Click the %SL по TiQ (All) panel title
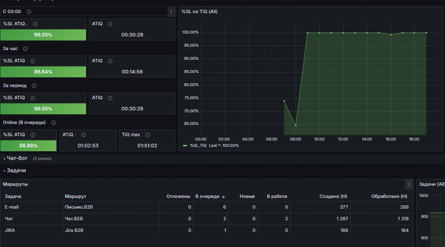 [x=200, y=12]
